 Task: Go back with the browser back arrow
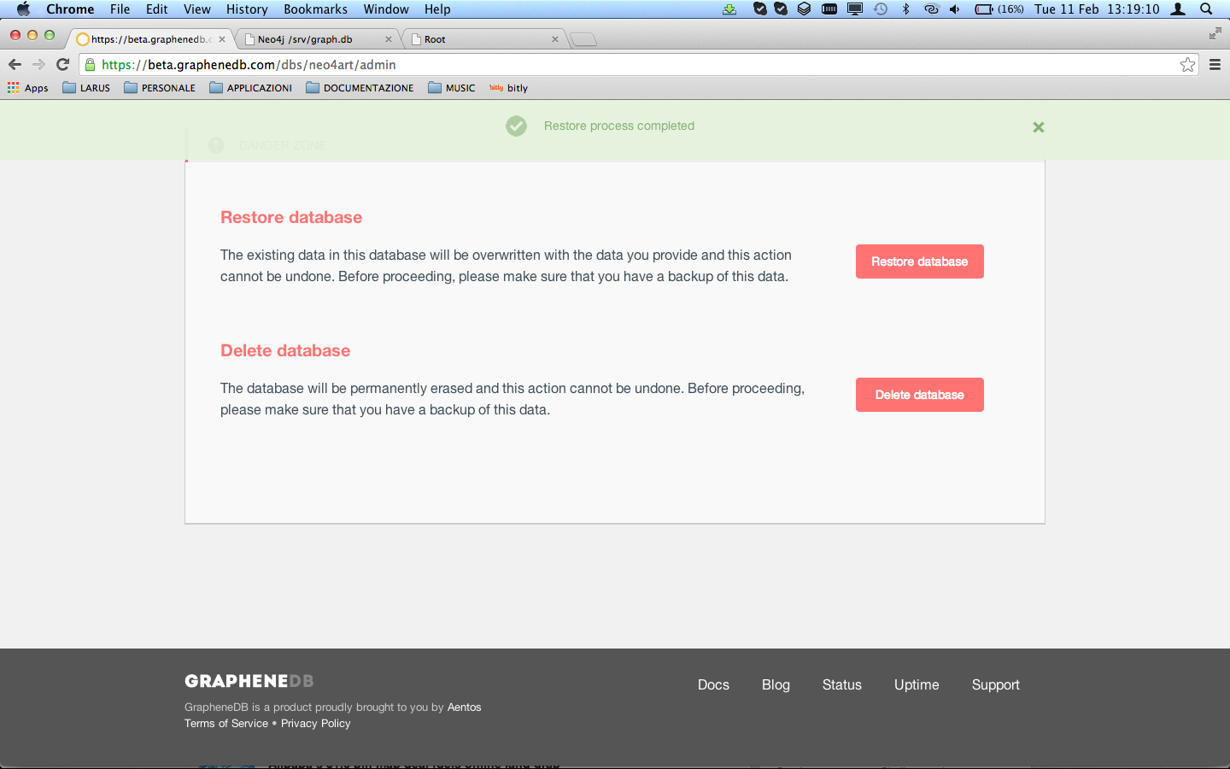pos(15,64)
